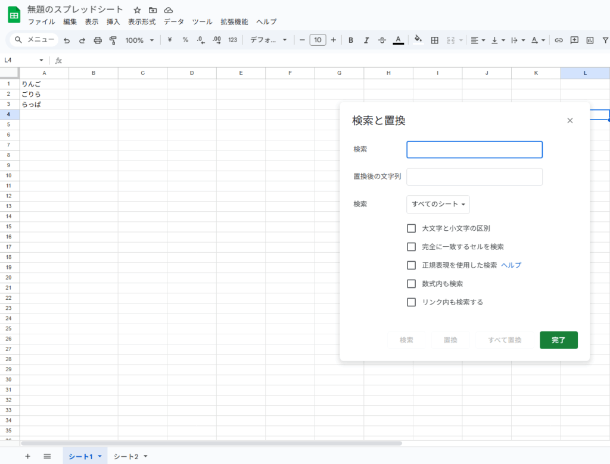610x464 pixels.
Task: Apply strikethrough formatting
Action: (x=382, y=40)
